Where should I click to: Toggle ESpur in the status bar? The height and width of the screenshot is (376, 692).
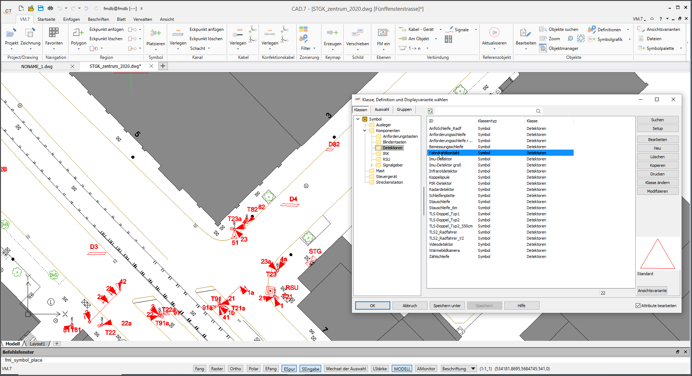tap(289, 369)
